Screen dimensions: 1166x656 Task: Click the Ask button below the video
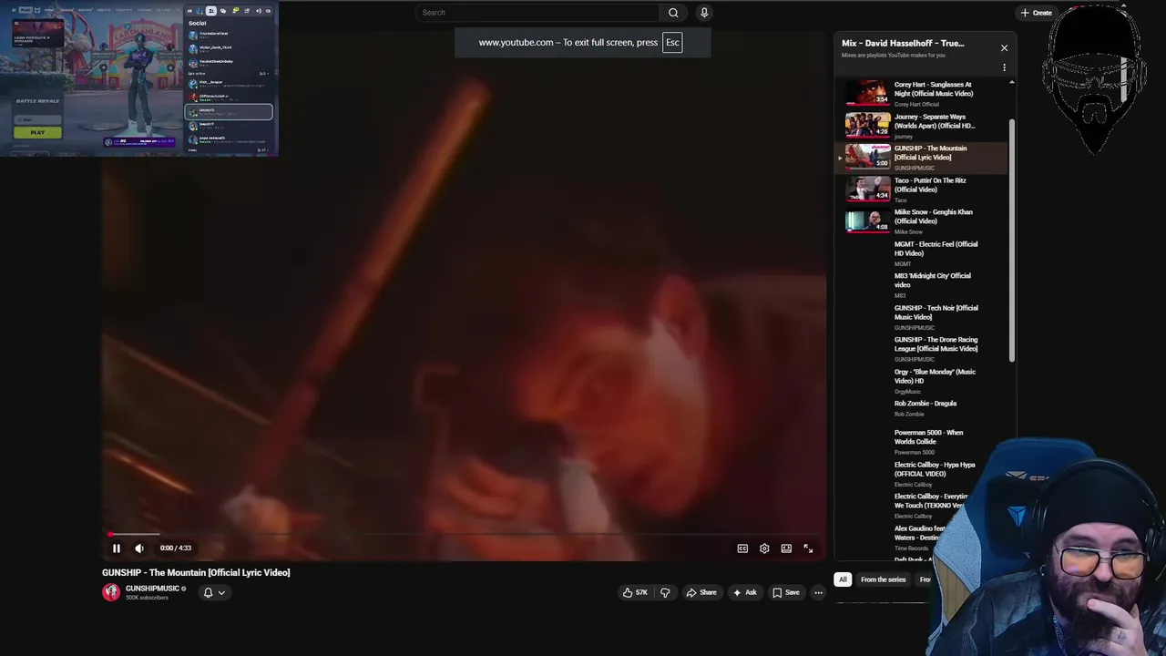point(744,592)
